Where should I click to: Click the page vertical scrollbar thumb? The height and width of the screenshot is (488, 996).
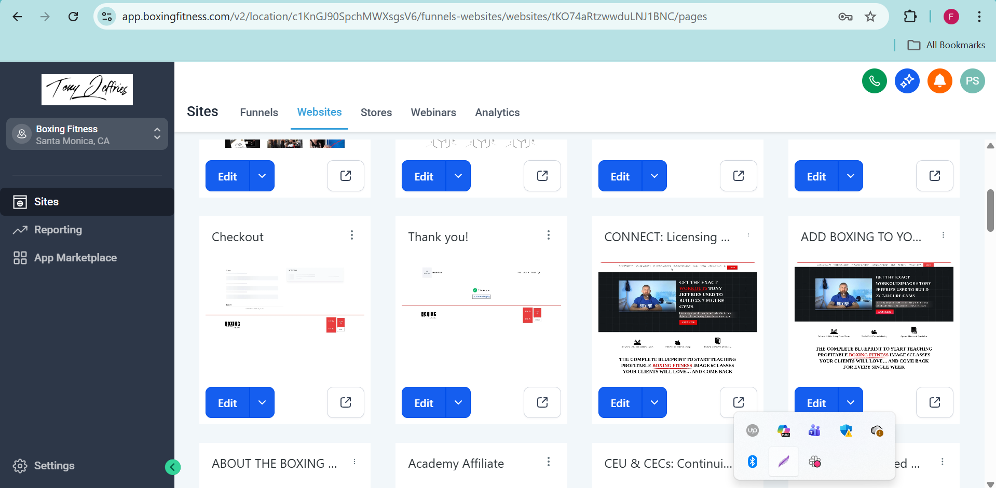point(990,210)
